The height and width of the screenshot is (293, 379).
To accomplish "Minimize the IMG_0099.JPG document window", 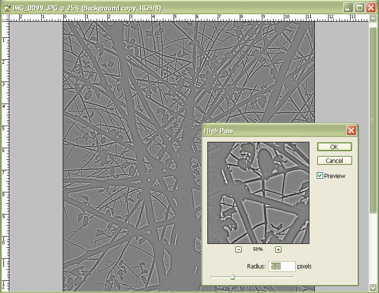I will tap(348, 8).
